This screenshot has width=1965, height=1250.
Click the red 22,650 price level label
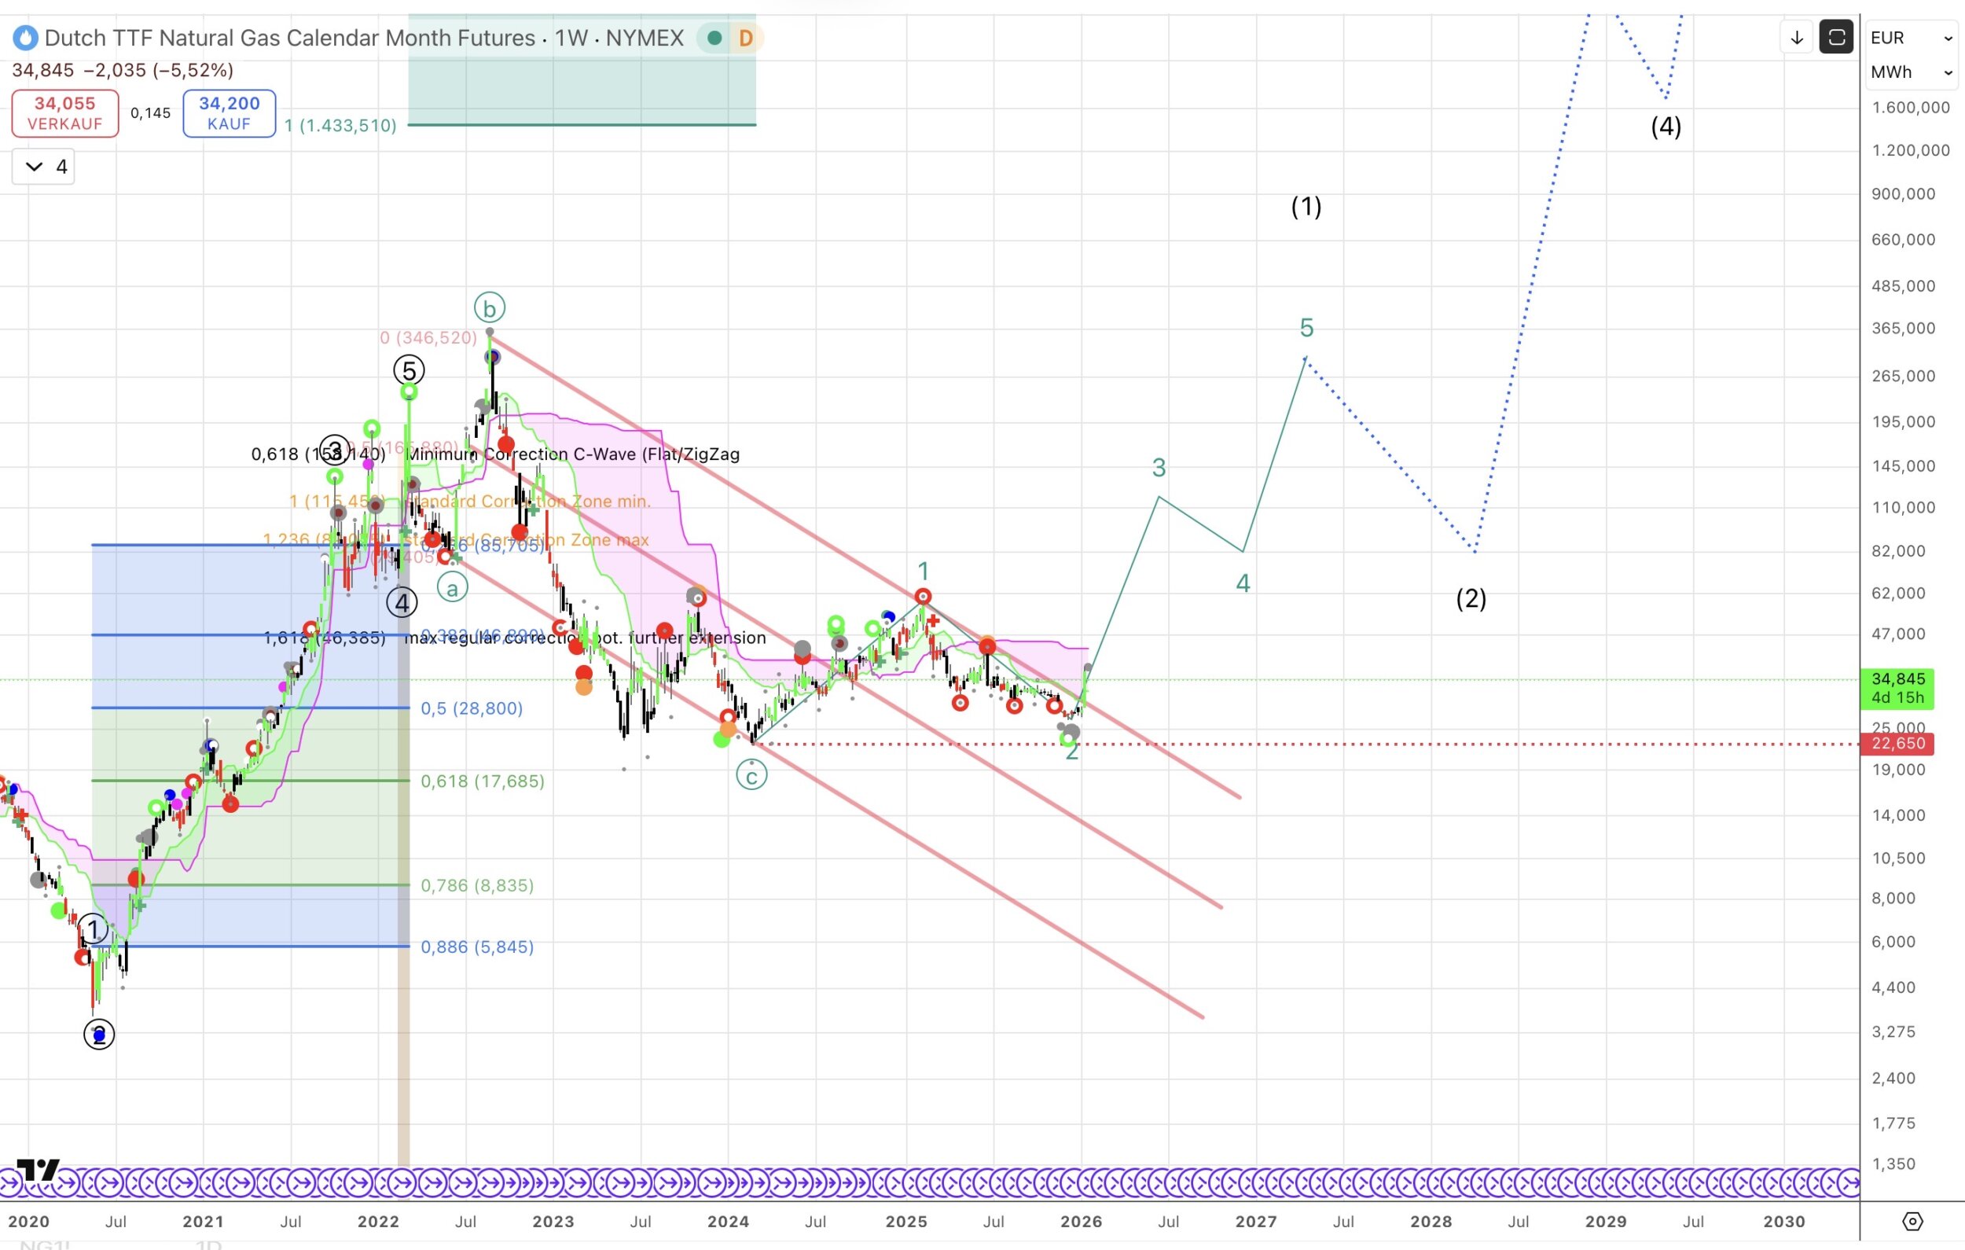click(x=1898, y=743)
